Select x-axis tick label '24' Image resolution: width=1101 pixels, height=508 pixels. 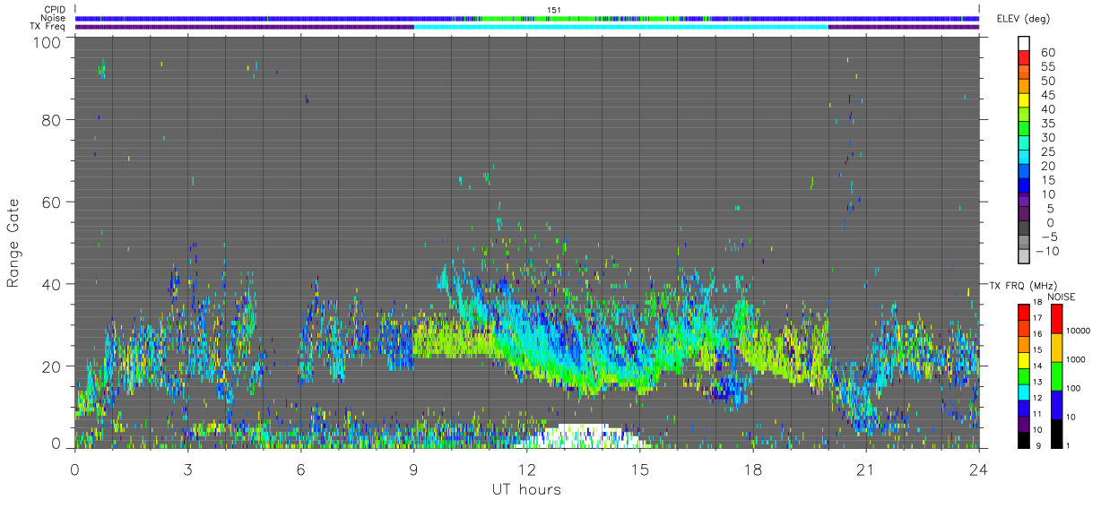click(x=979, y=469)
